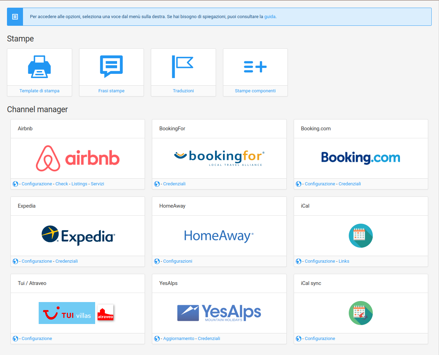Image resolution: width=439 pixels, height=355 pixels.
Task: Go to Airbnb Listings
Action: [79, 184]
